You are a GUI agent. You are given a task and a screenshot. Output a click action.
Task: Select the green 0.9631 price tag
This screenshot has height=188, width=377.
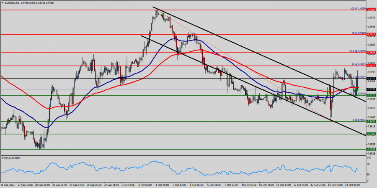371,121
